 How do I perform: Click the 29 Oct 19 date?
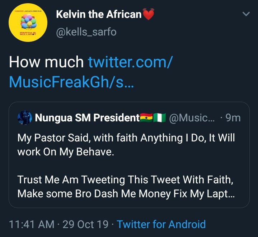click(x=85, y=224)
